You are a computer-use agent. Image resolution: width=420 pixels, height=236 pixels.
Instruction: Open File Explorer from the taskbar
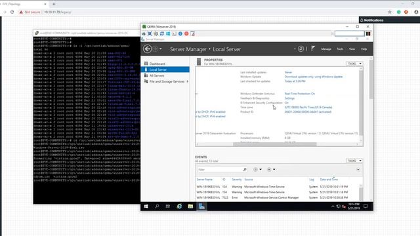tap(190, 206)
